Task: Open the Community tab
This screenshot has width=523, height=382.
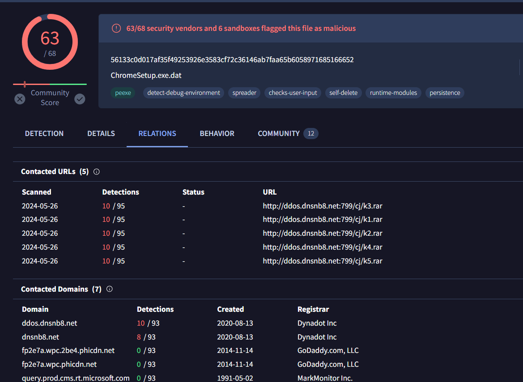Action: [x=279, y=133]
